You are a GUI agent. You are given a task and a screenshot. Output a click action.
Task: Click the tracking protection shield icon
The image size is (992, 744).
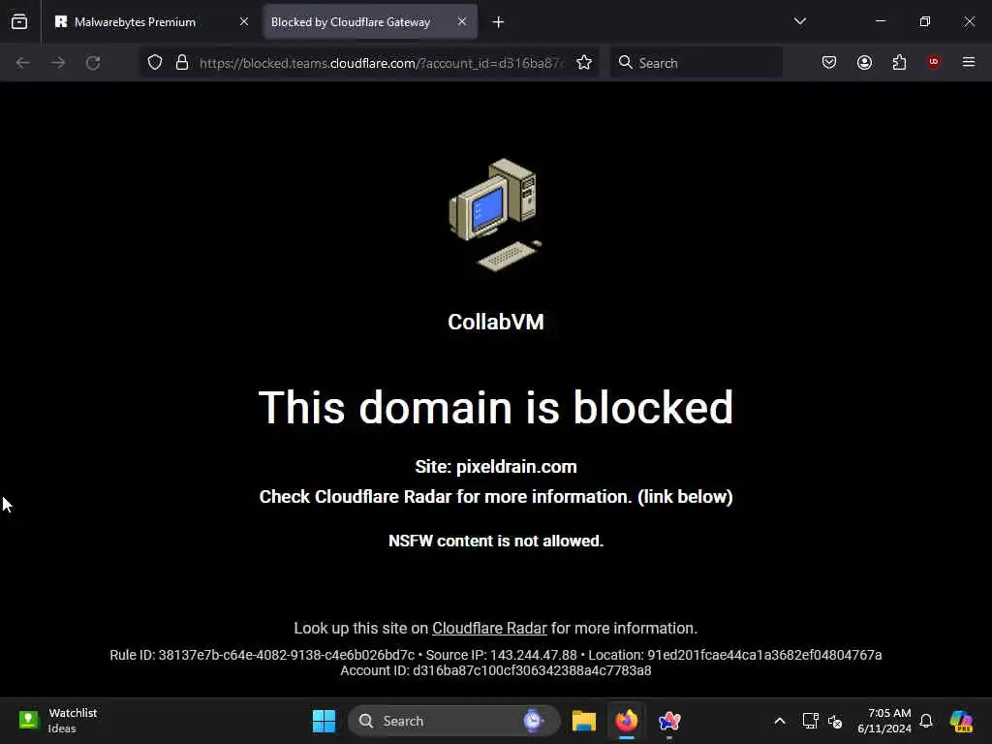click(155, 63)
